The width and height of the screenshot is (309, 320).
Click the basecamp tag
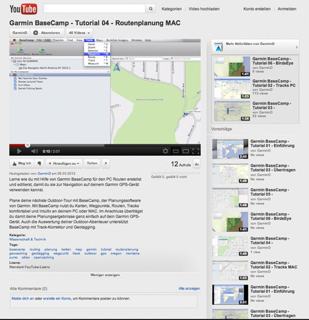point(17,249)
